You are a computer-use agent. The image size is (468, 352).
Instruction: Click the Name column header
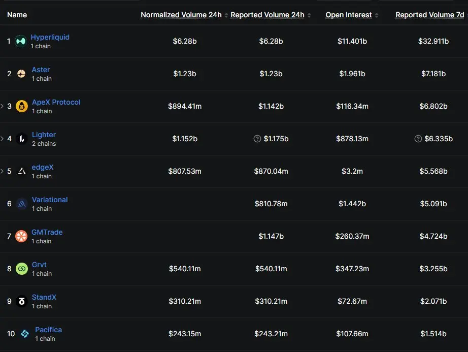coord(17,15)
